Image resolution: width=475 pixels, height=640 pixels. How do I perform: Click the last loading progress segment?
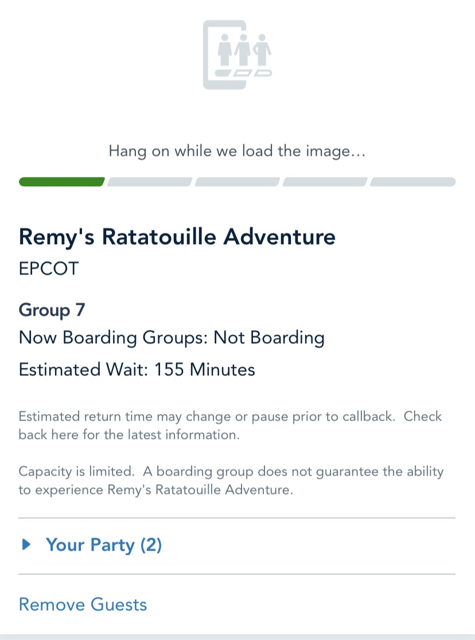click(x=413, y=182)
